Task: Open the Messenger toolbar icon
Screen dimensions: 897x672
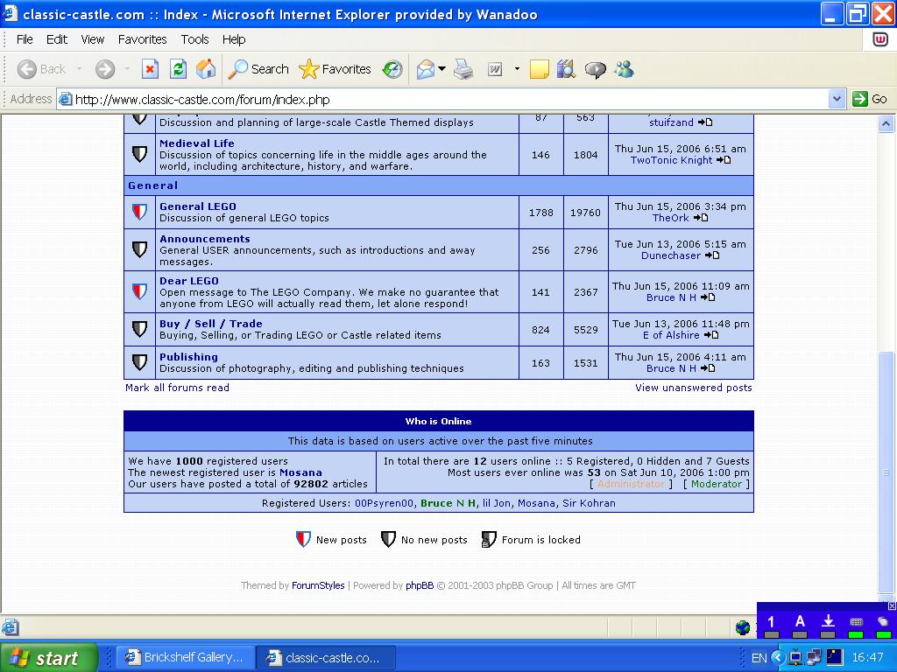Action: pos(624,69)
